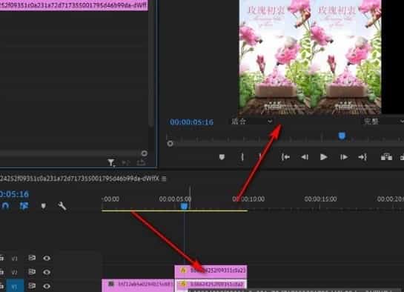This screenshot has width=404, height=292.
Task: Go to Out point in Program monitor
Action: click(362, 157)
